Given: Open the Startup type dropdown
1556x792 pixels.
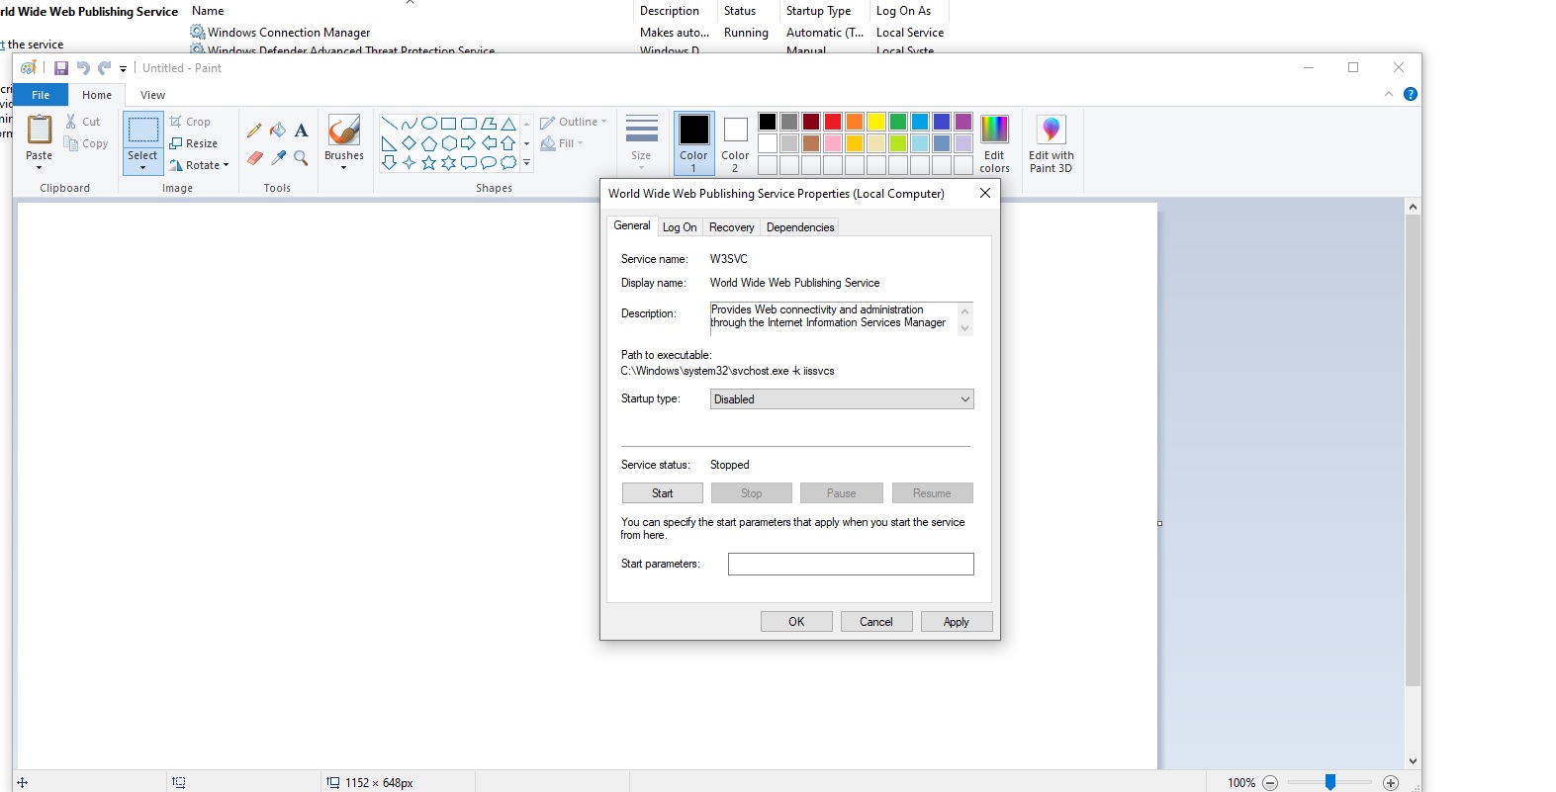Looking at the screenshot, I should pos(842,399).
